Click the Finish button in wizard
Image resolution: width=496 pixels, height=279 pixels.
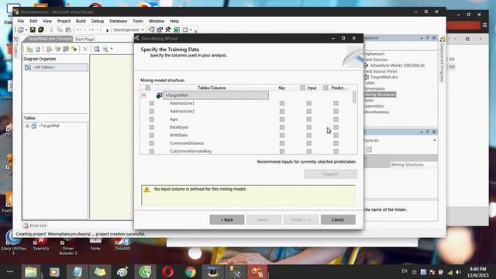301,219
